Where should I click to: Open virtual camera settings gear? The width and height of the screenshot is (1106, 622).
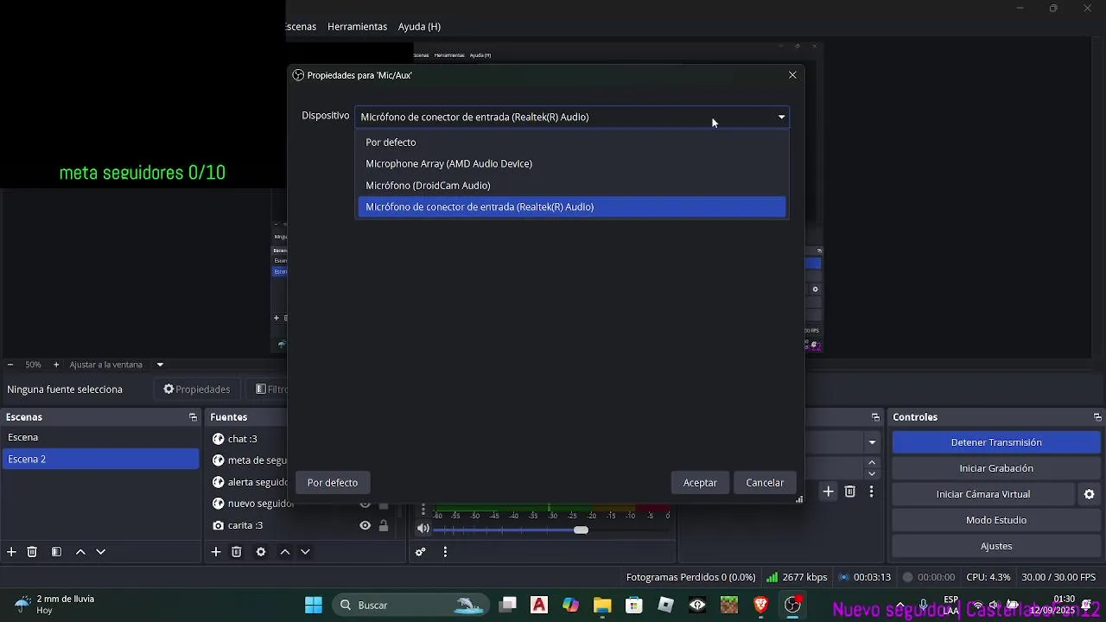pos(1090,494)
